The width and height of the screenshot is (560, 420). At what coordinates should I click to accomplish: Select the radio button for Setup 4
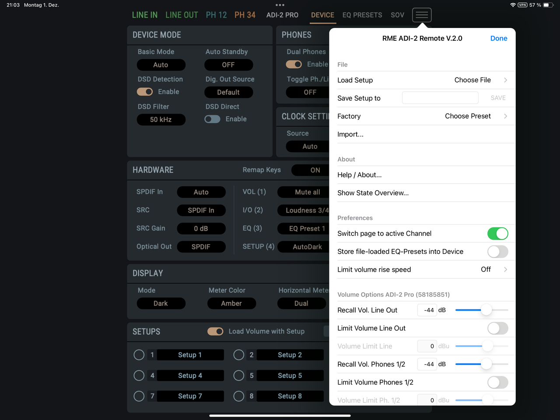[x=139, y=375]
